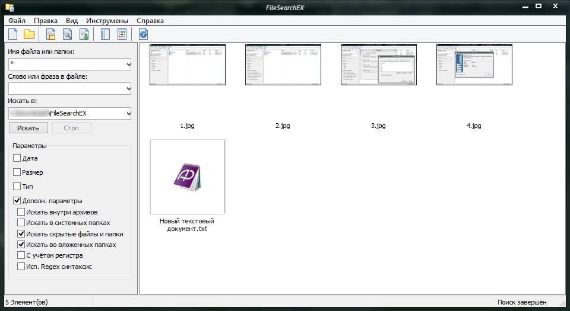Click the Искать button
The width and height of the screenshot is (570, 311).
(28, 128)
